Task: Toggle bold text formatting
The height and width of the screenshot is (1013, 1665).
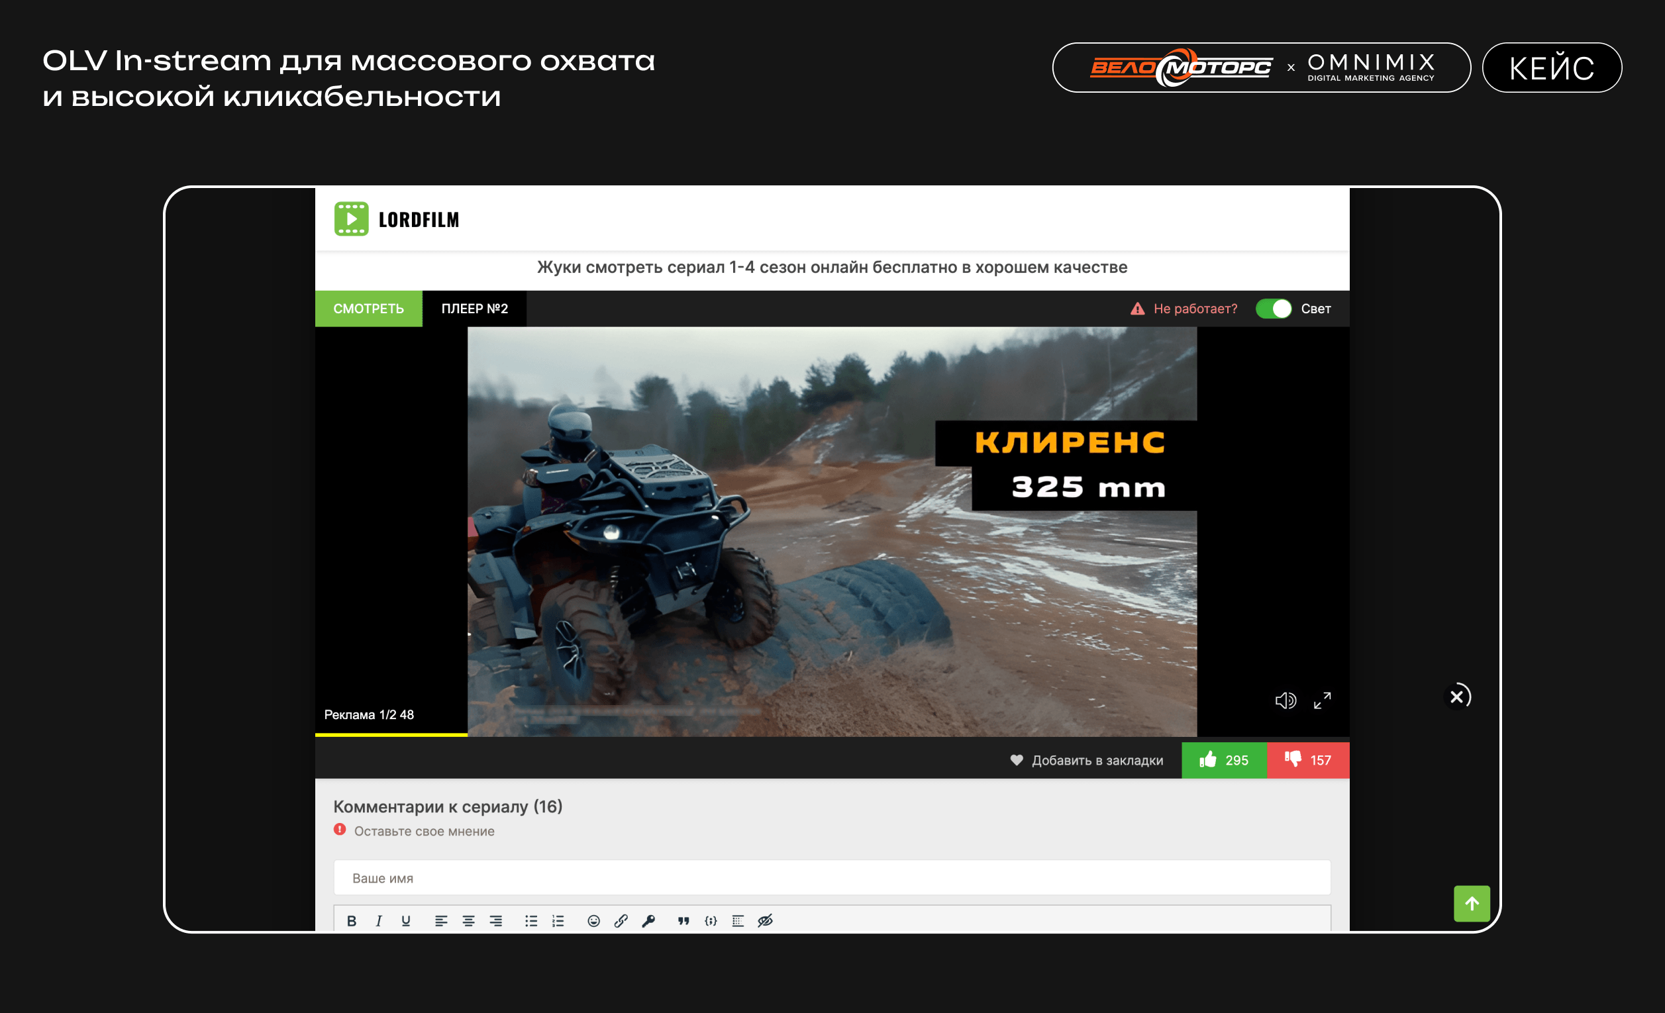Action: (352, 920)
